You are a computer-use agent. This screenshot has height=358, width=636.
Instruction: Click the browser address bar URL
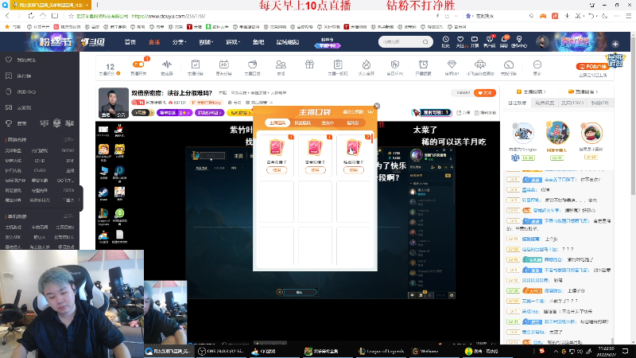click(169, 16)
